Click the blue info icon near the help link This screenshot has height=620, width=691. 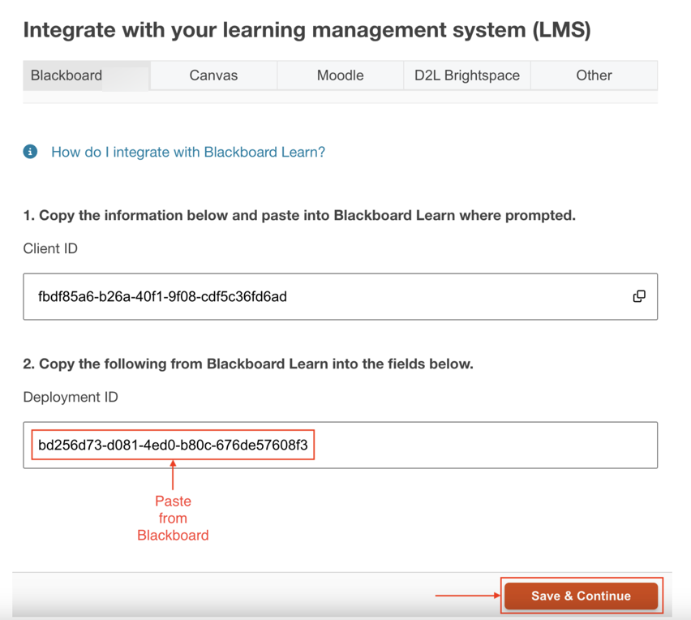click(30, 152)
